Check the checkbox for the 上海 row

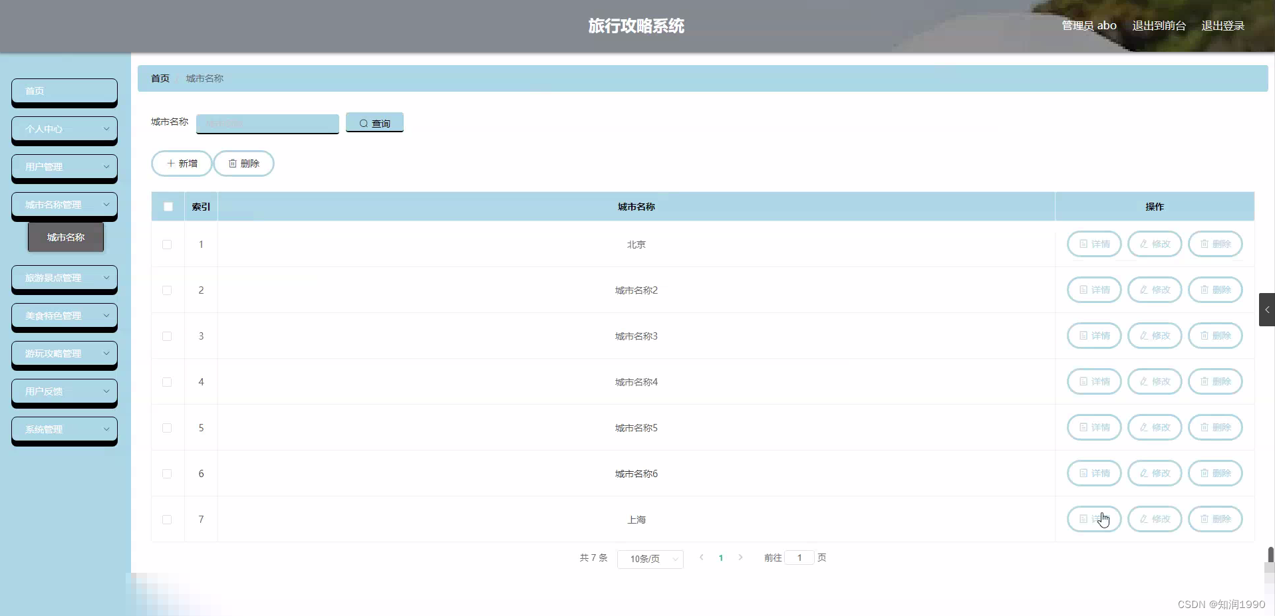pos(167,520)
